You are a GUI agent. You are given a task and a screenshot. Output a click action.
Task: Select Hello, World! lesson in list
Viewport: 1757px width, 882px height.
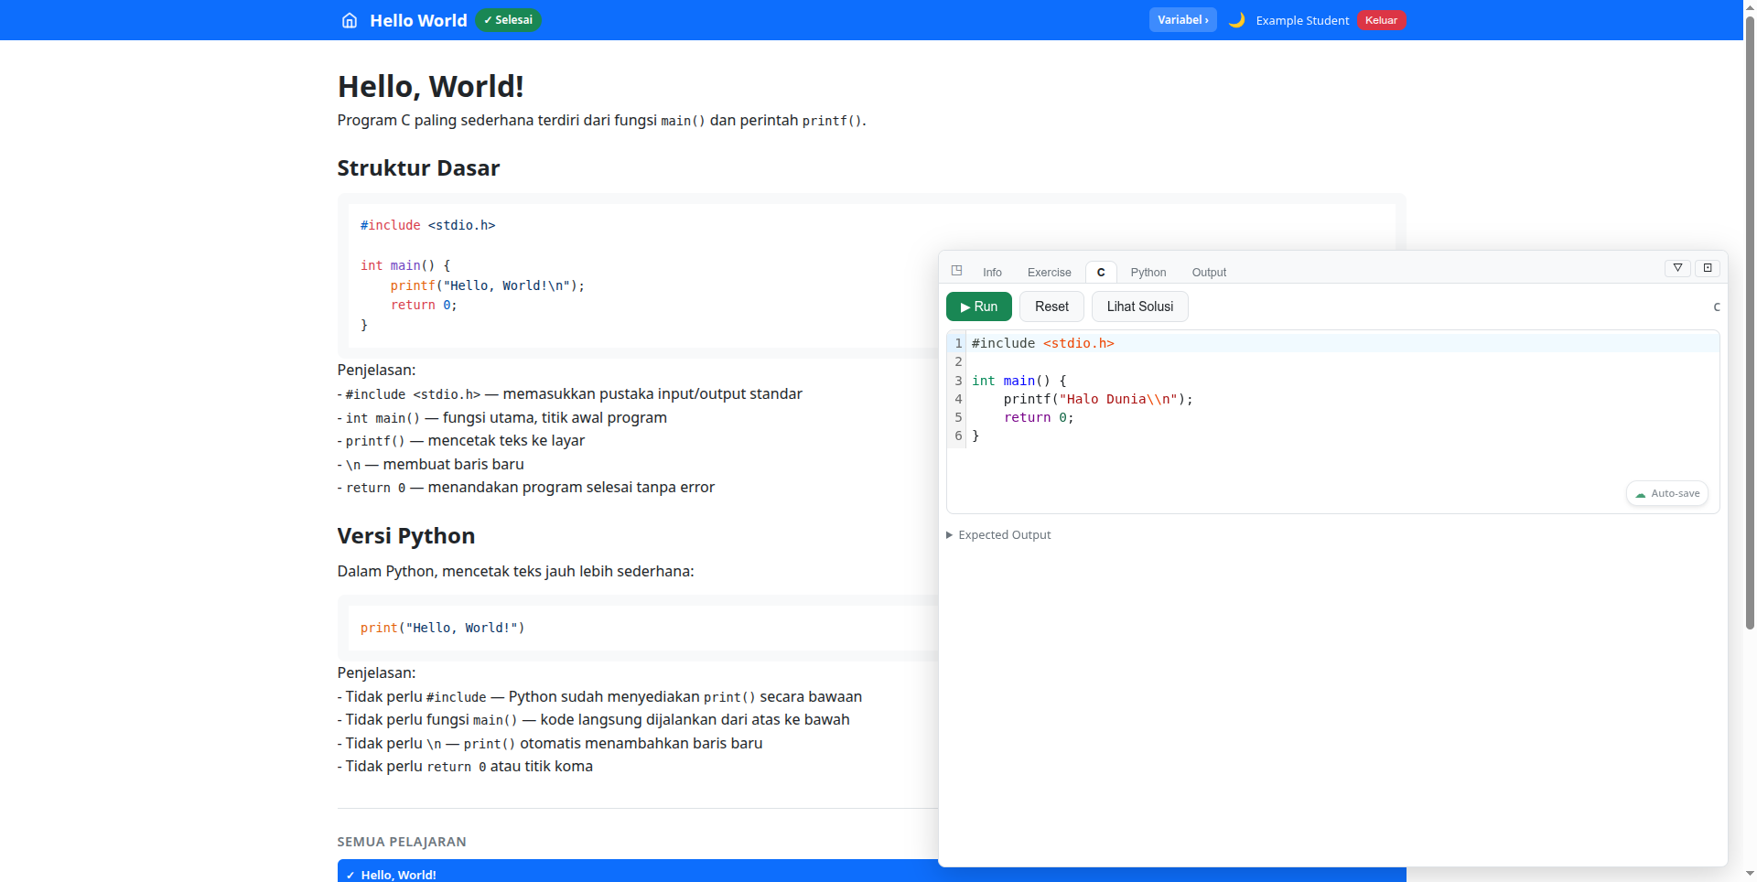pyautogui.click(x=399, y=875)
